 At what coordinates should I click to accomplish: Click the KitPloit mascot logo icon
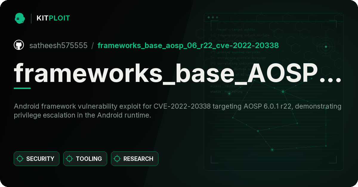click(20, 18)
